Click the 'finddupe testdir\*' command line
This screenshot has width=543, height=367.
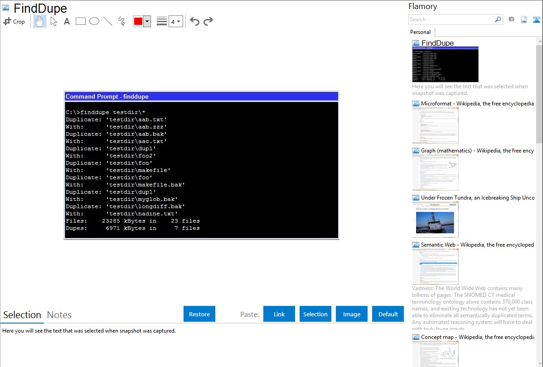click(x=106, y=112)
